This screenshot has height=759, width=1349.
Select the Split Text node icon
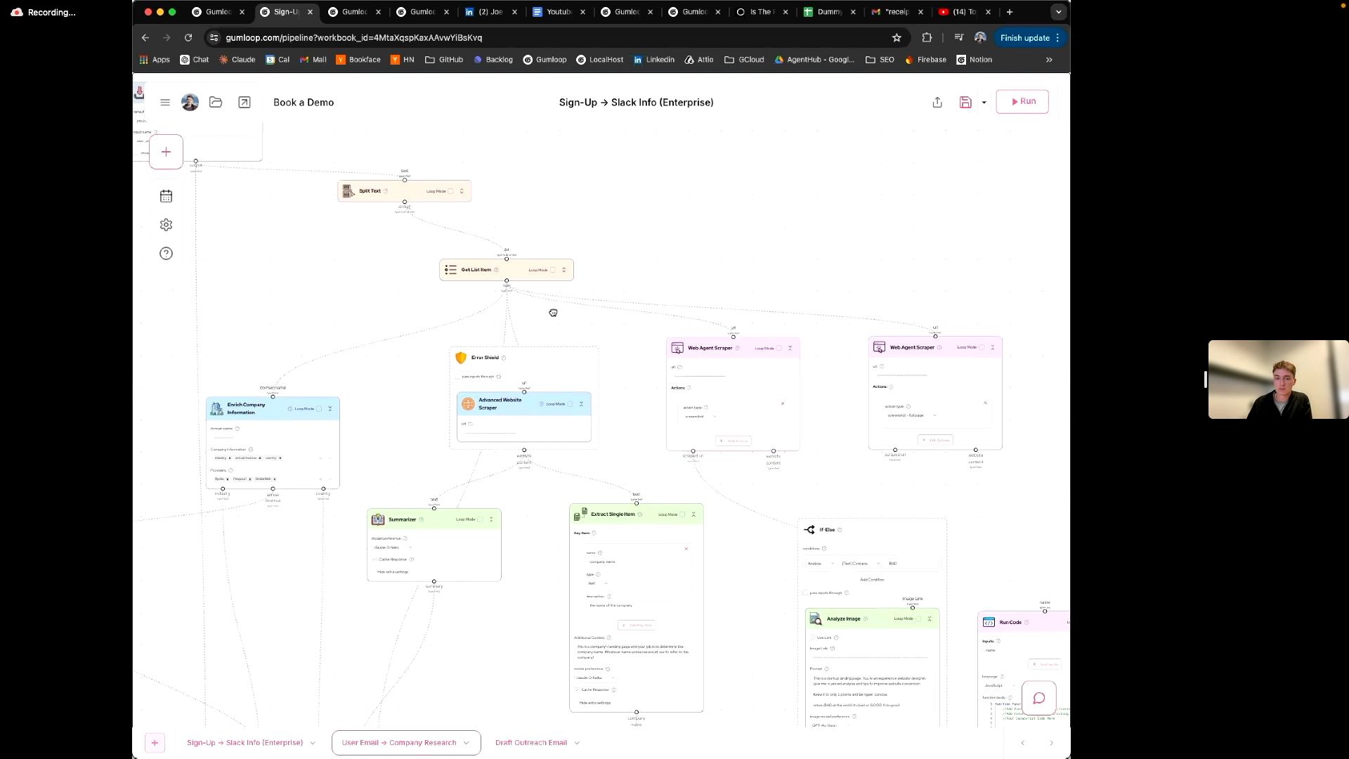348,191
